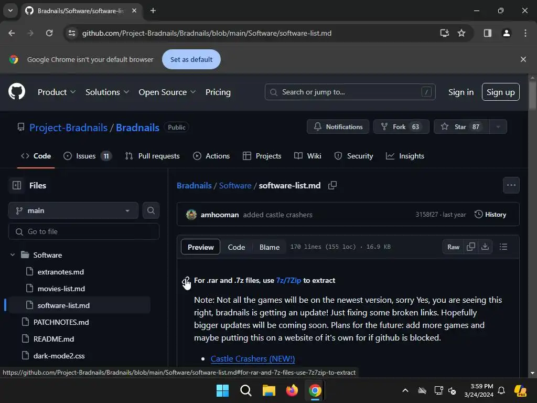This screenshot has width=537, height=403.
Task: Expand the Open Source menu
Action: pos(167,92)
